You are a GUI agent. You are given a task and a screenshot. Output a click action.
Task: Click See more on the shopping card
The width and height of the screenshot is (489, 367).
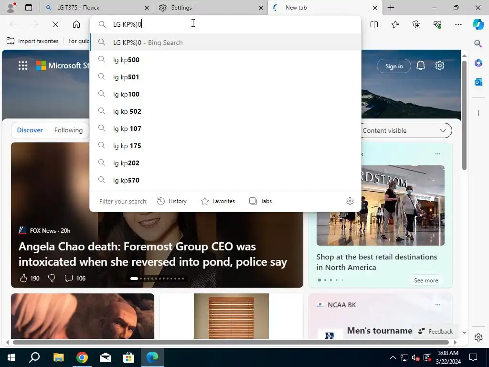click(x=426, y=280)
